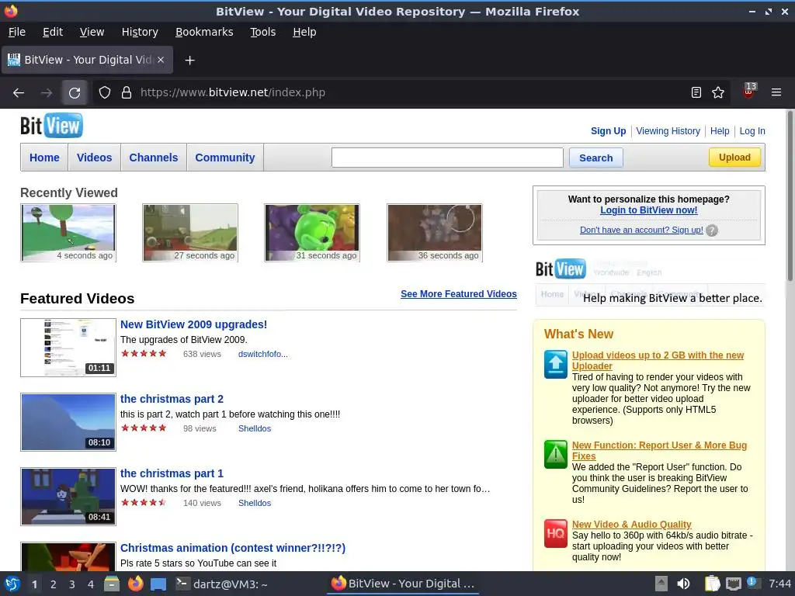Open the View menu

point(92,32)
